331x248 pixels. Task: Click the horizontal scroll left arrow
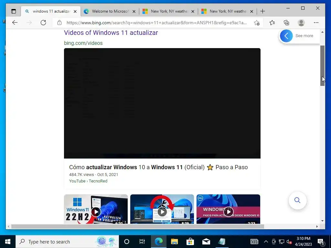point(8,226)
